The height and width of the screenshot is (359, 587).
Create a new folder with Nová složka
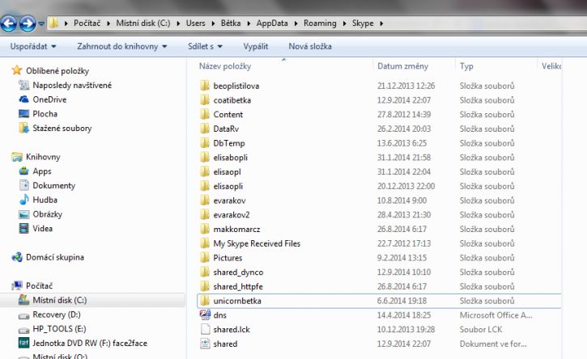(310, 46)
